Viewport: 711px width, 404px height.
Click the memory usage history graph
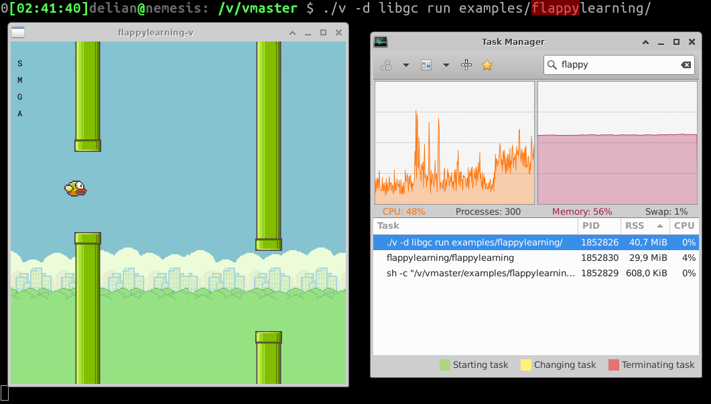617,143
